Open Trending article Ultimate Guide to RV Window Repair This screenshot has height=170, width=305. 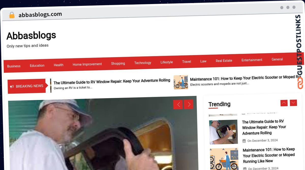[x=264, y=127]
